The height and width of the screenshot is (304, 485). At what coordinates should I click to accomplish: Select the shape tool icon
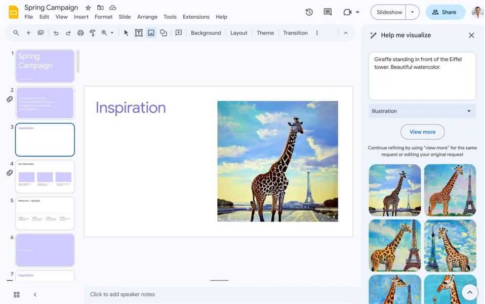[164, 33]
